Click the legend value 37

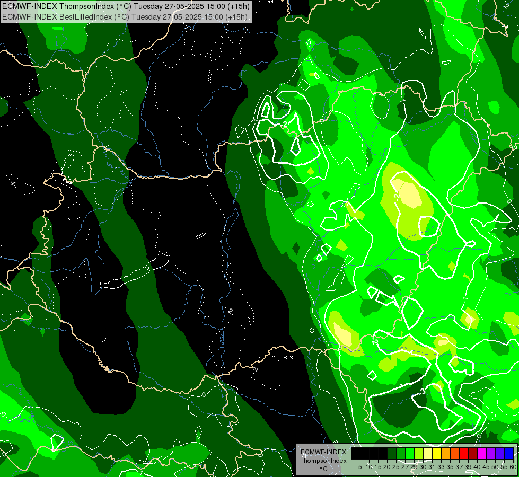pyautogui.click(x=459, y=467)
